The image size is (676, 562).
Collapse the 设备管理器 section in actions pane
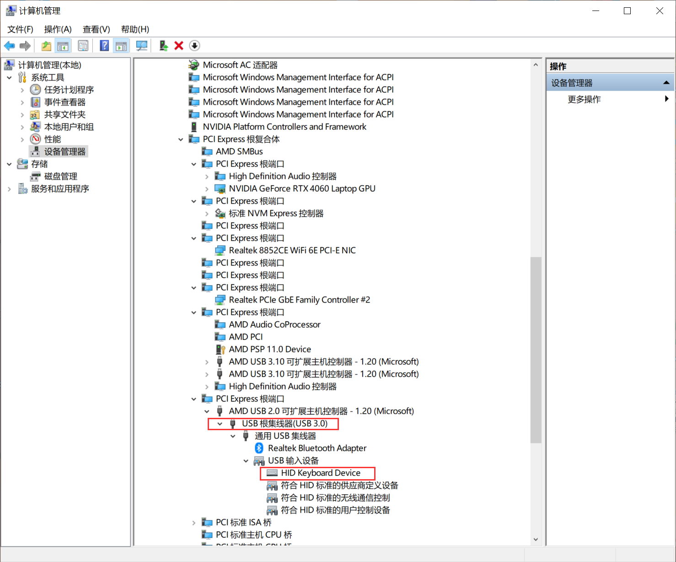(666, 83)
